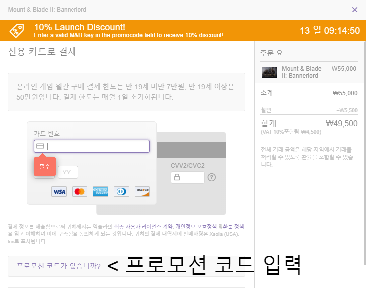Click the Visa card logo
366x288 pixels.
[x=59, y=191]
